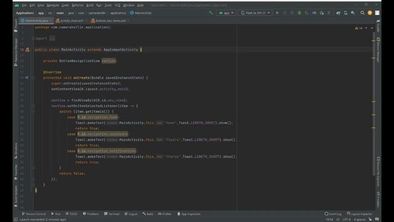
Task: Click the Stop square icon in the toolbar
Action: click(x=329, y=12)
